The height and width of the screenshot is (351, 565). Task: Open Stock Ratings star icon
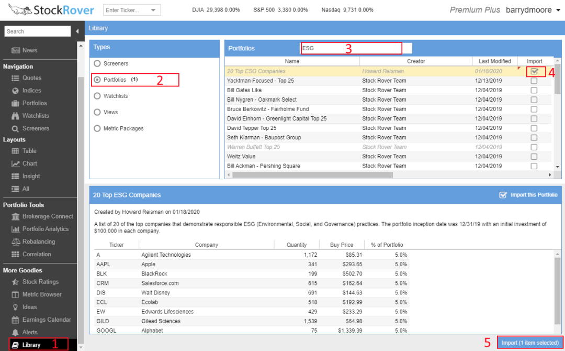point(15,282)
